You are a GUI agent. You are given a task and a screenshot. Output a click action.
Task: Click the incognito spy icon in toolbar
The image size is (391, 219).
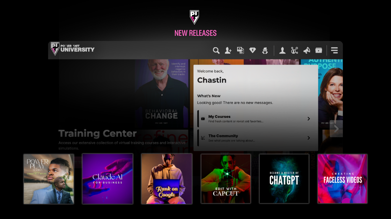coord(265,50)
